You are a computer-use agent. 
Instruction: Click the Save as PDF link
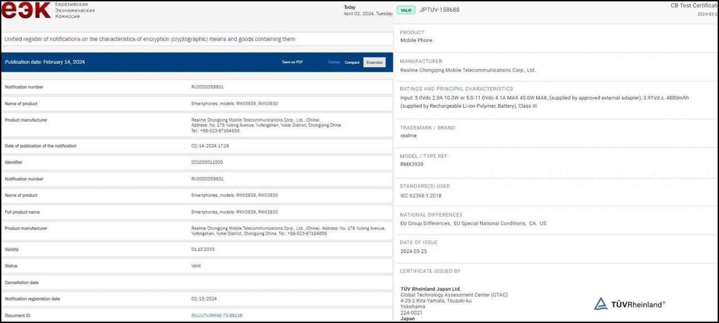(x=292, y=62)
